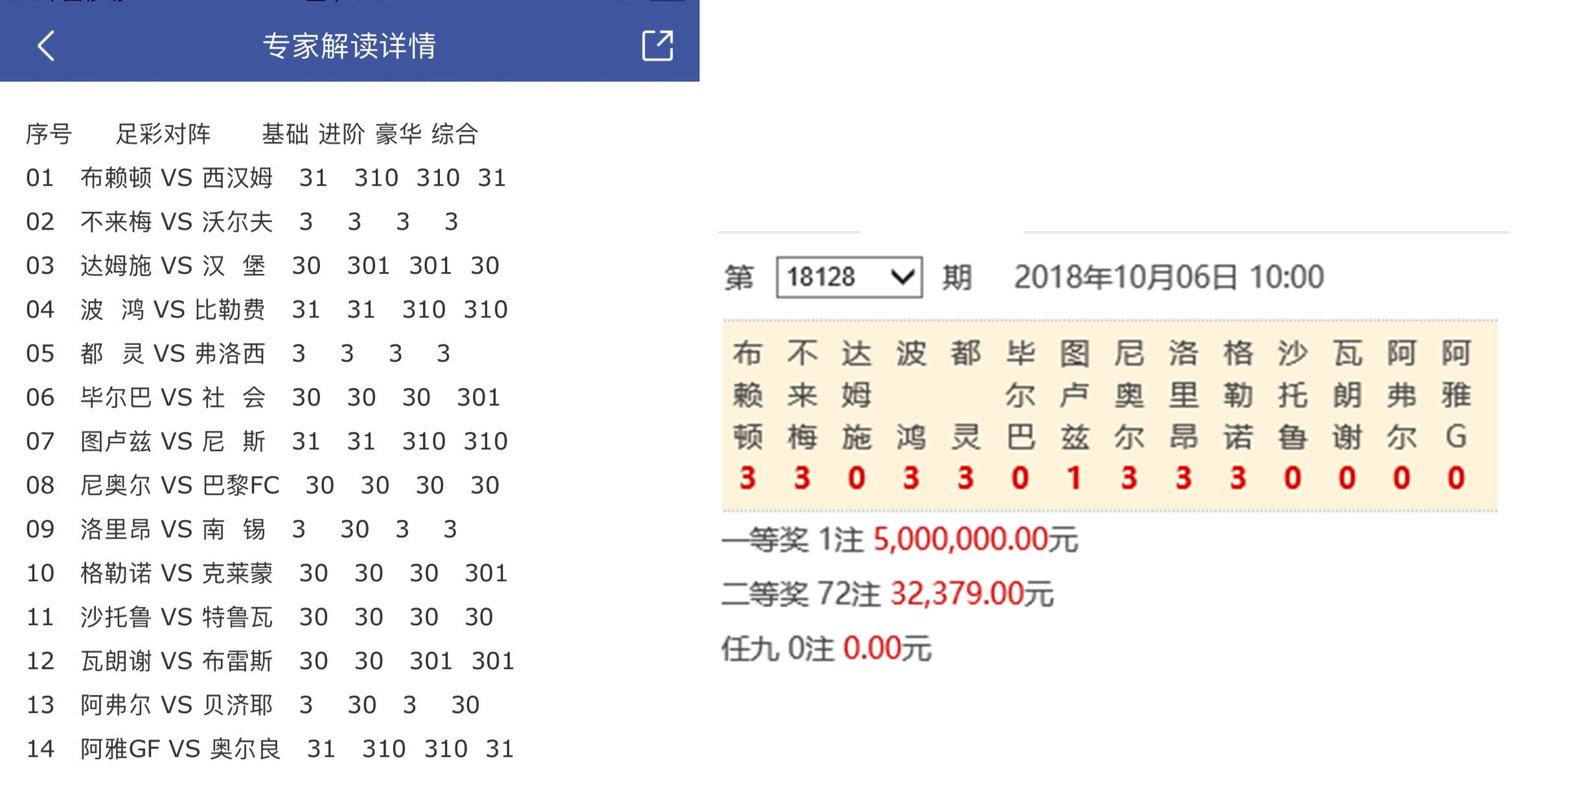Select the 豪华 column header

[x=398, y=134]
